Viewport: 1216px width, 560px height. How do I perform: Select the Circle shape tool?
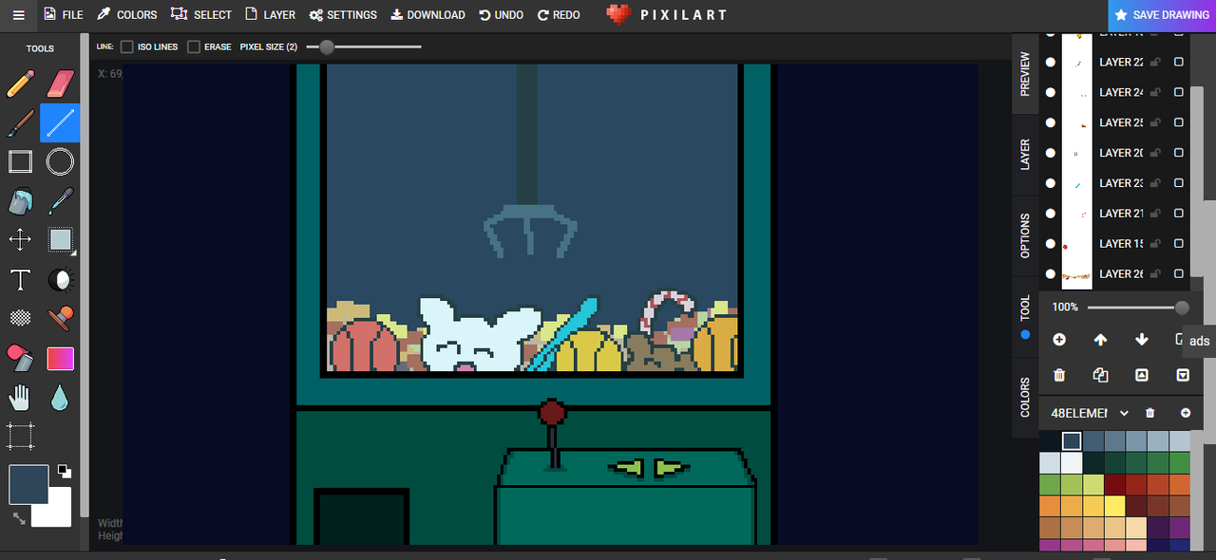(60, 161)
